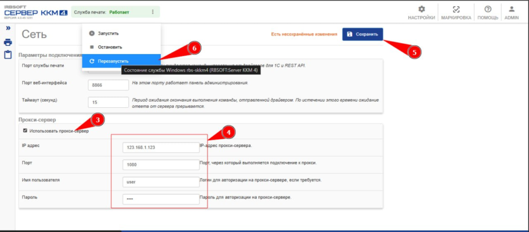Click the clipboard icon in left sidebar
This screenshot has width=529, height=232.
[8, 54]
